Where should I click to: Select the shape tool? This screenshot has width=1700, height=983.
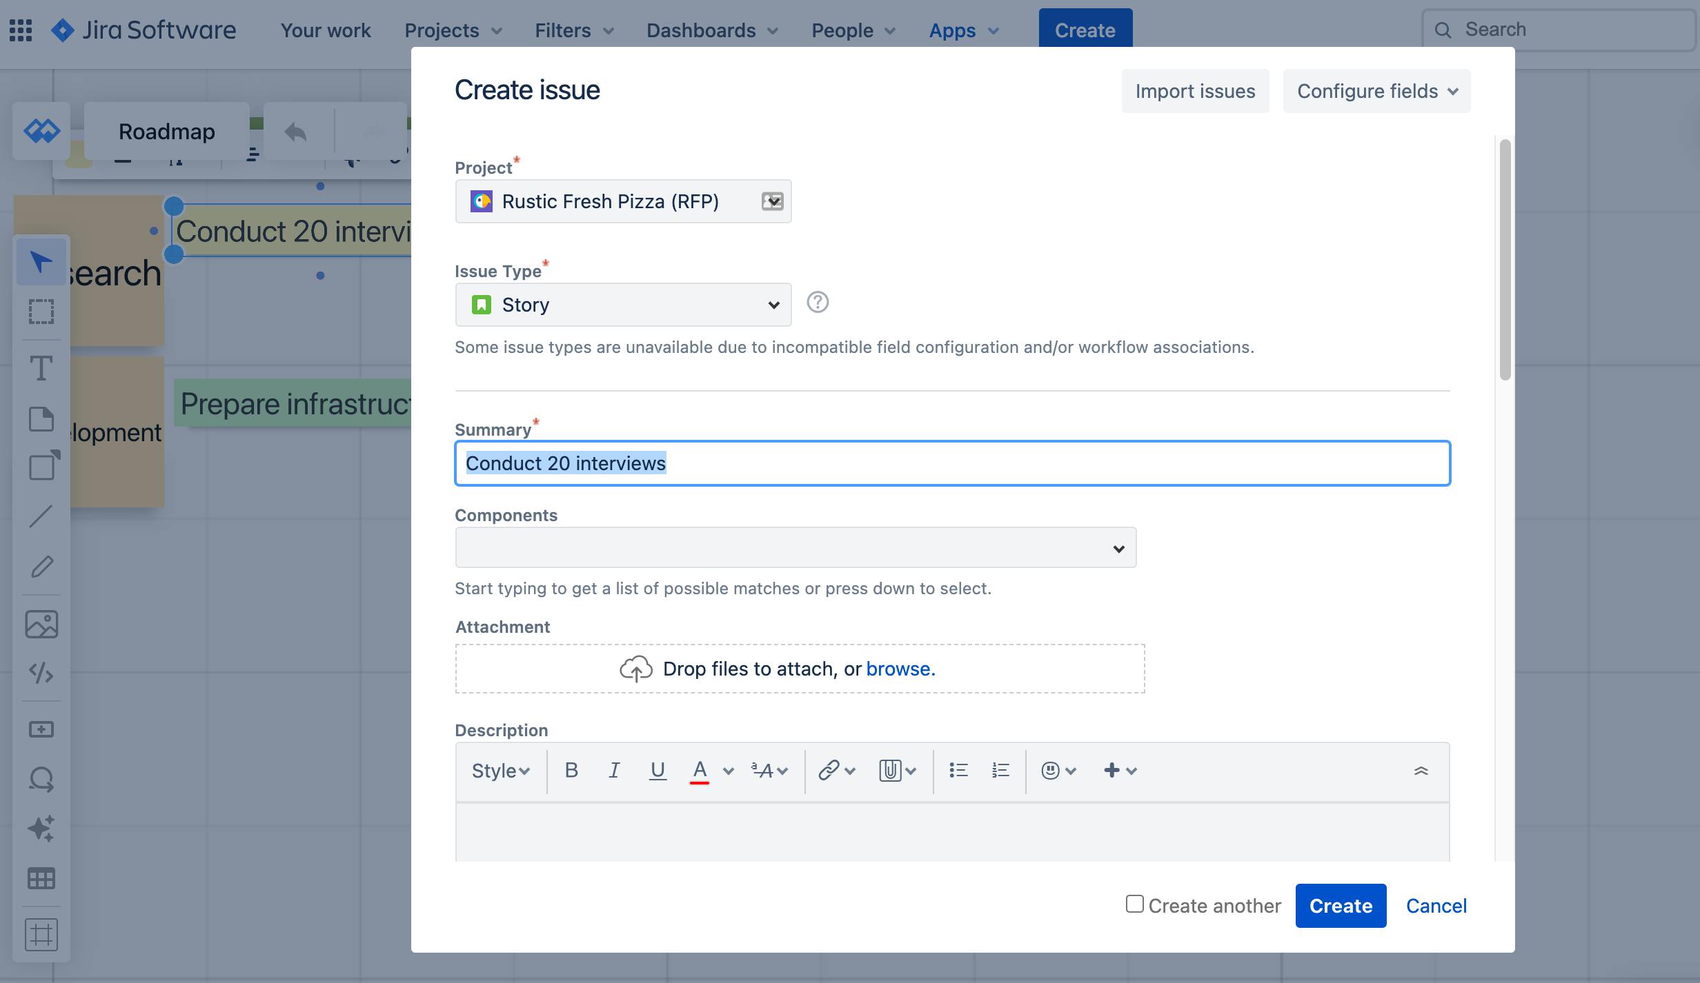[43, 465]
